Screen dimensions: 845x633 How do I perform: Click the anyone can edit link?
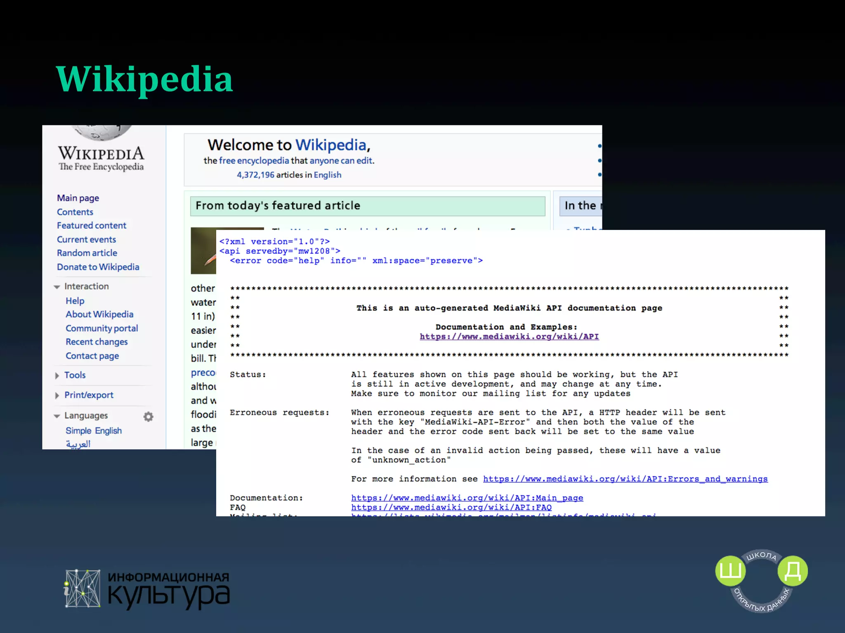click(x=341, y=161)
